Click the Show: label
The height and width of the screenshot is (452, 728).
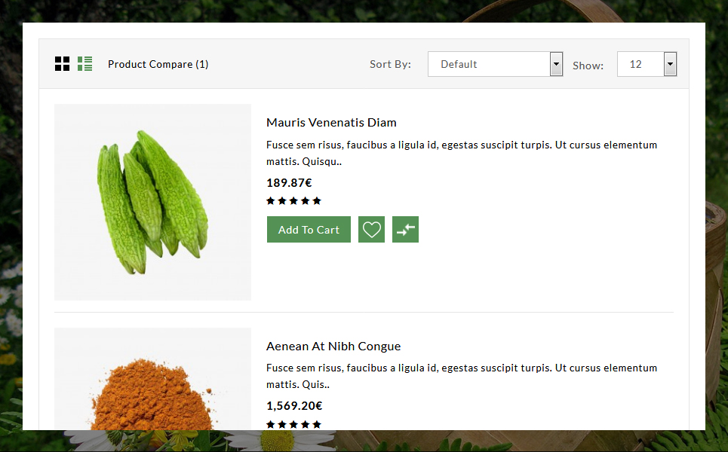coord(588,66)
